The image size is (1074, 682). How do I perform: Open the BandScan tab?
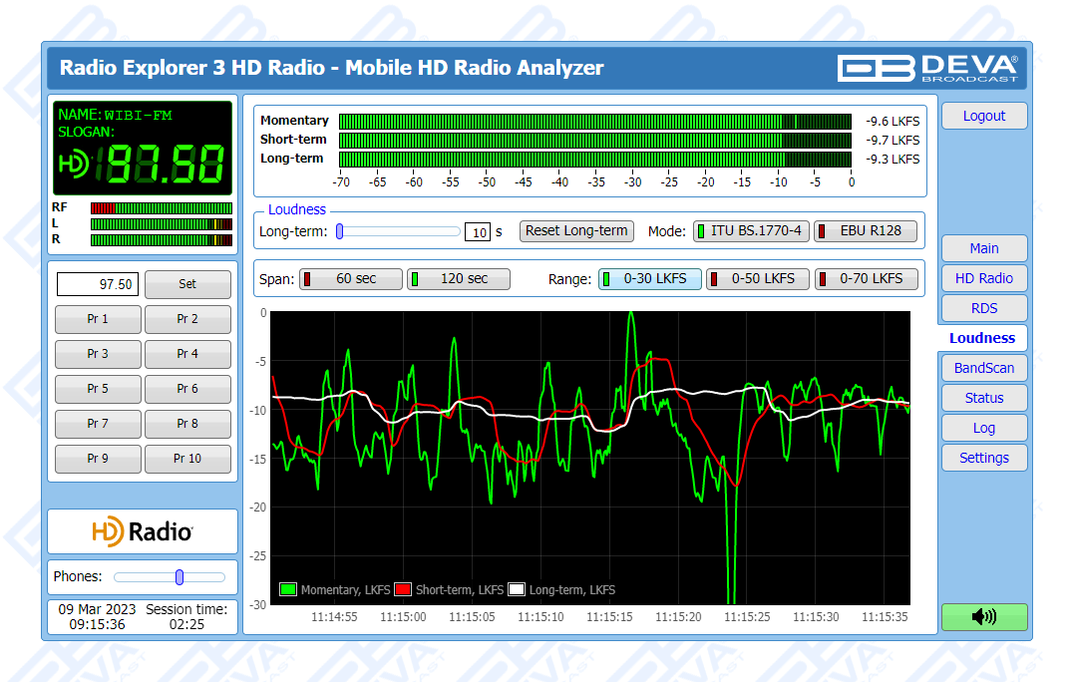coord(983,368)
